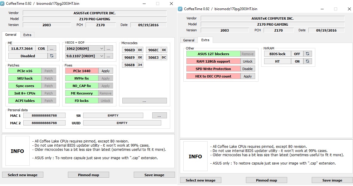The width and height of the screenshot is (353, 186).
Task: Click the INFO box in left window
Action: [x=17, y=151]
